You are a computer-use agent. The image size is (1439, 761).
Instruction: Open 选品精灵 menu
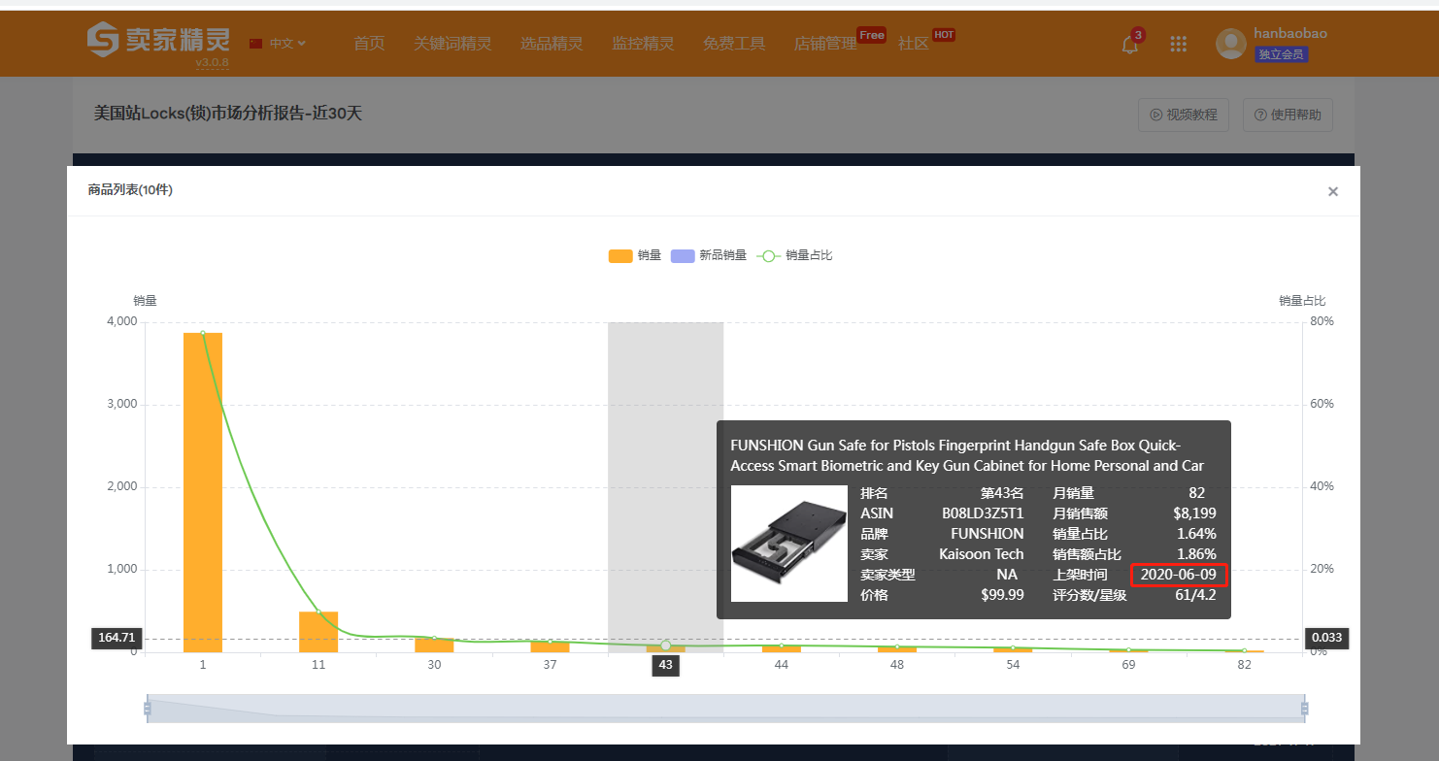point(552,44)
